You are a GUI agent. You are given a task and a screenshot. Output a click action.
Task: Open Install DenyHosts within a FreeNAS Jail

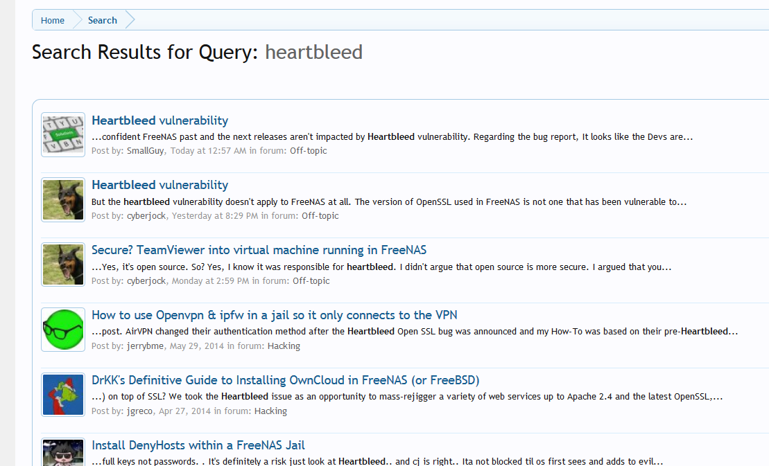pyautogui.click(x=198, y=445)
